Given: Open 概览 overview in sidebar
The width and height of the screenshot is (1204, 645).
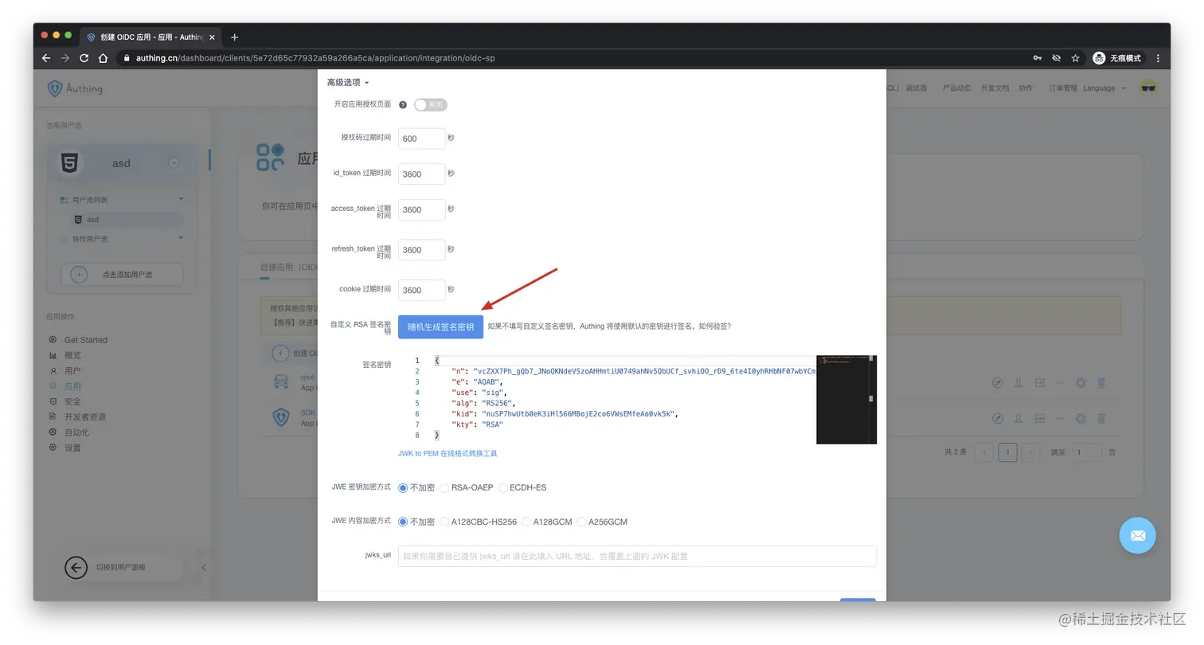Looking at the screenshot, I should tap(72, 355).
